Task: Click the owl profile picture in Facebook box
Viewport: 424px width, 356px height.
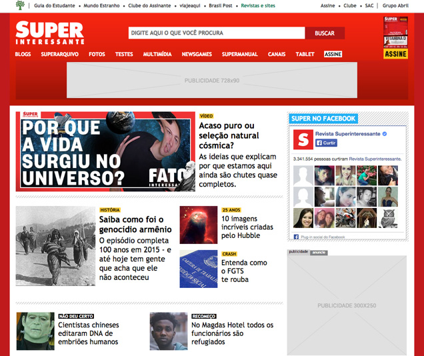Action: tap(388, 218)
